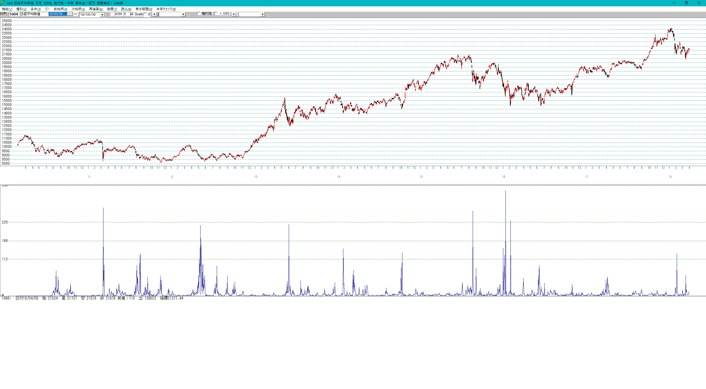Expand the 18/04/09 end date dropdown
This screenshot has height=389, width=706.
102,15
